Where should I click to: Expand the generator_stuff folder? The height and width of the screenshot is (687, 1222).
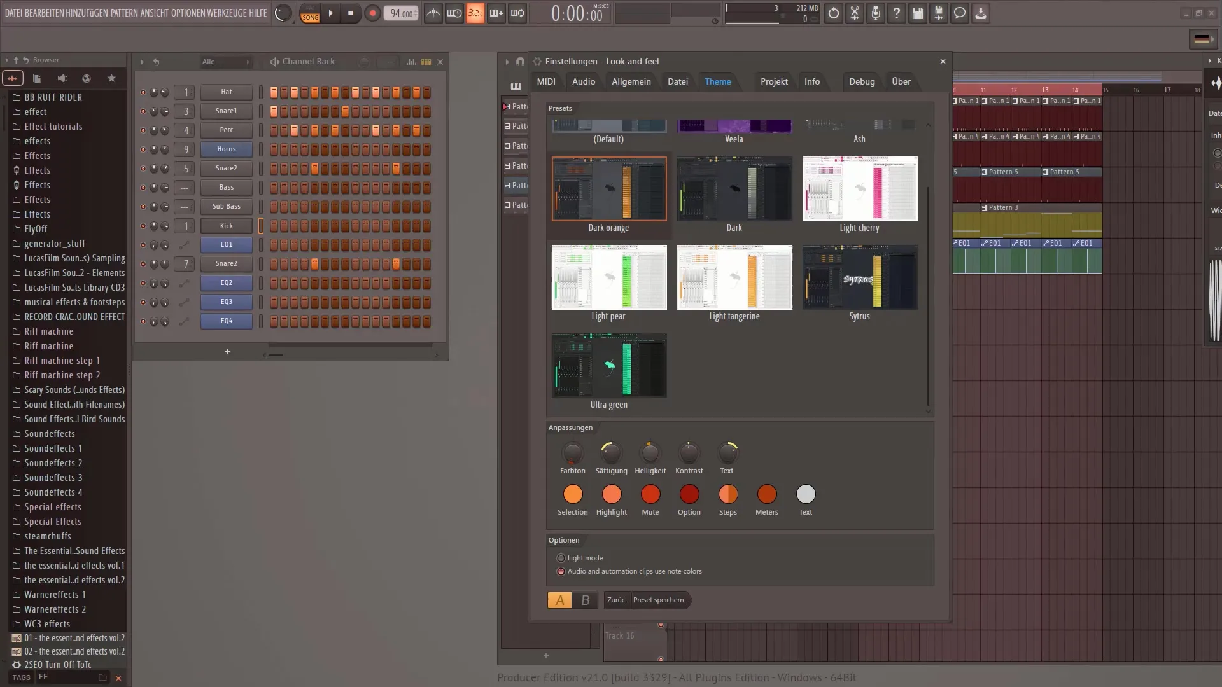pos(49,244)
